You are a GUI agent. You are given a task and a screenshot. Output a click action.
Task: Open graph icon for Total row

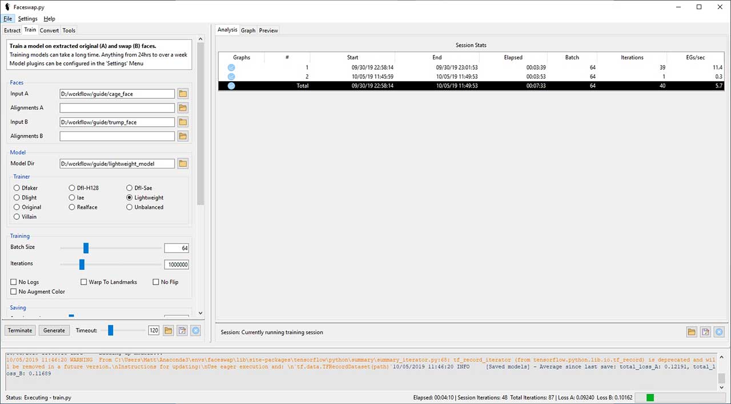[x=231, y=86]
